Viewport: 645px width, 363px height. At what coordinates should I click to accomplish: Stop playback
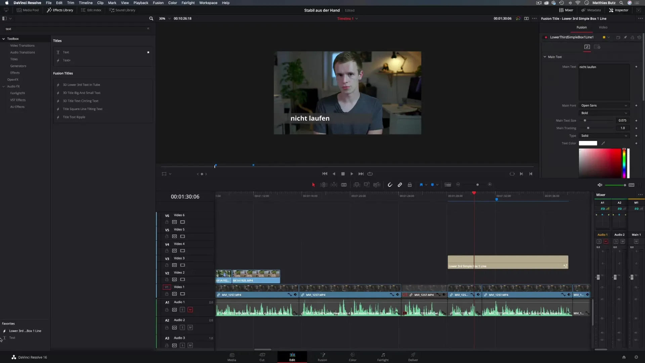pyautogui.click(x=343, y=174)
